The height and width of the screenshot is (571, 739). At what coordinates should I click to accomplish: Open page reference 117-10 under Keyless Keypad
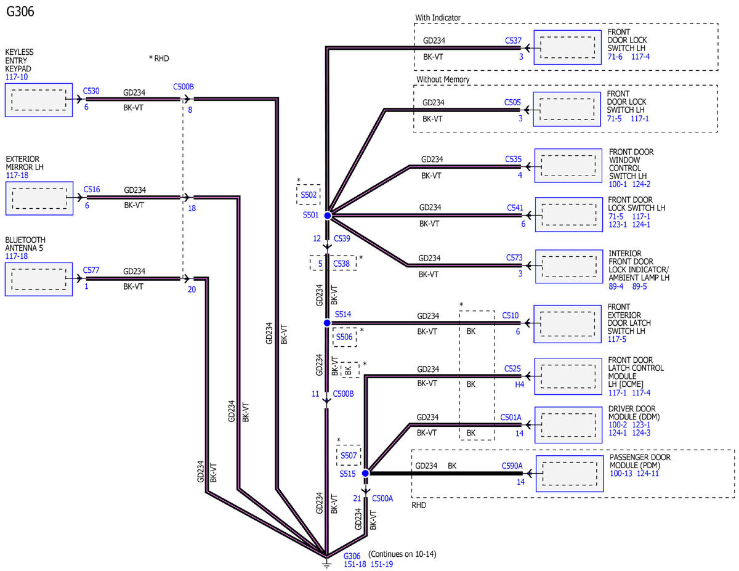pos(17,78)
